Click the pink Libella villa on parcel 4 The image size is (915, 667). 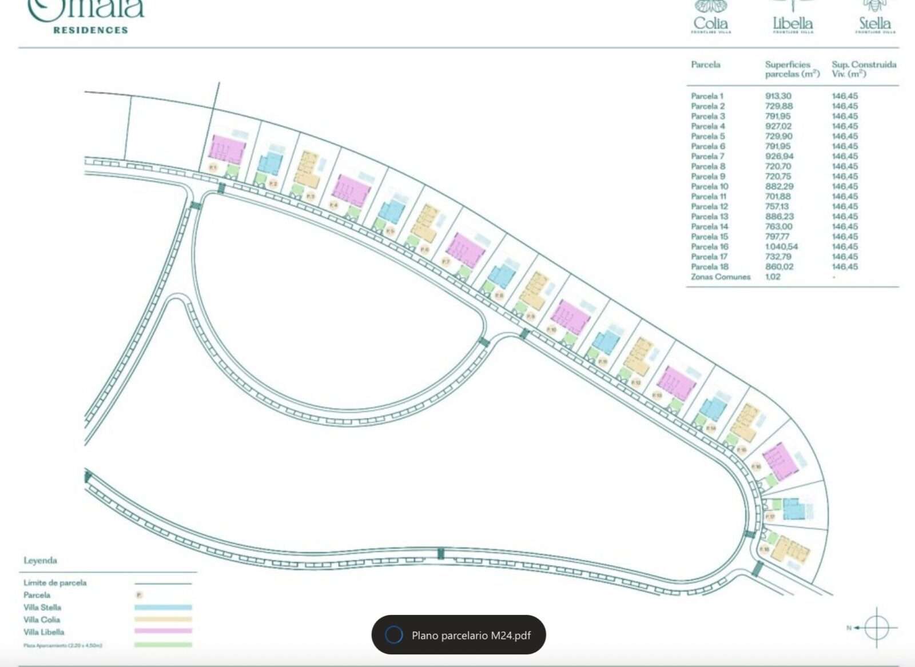point(351,190)
